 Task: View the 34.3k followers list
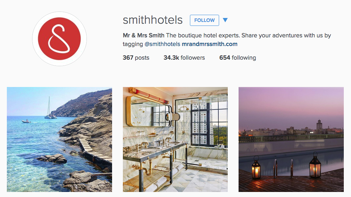tap(184, 58)
